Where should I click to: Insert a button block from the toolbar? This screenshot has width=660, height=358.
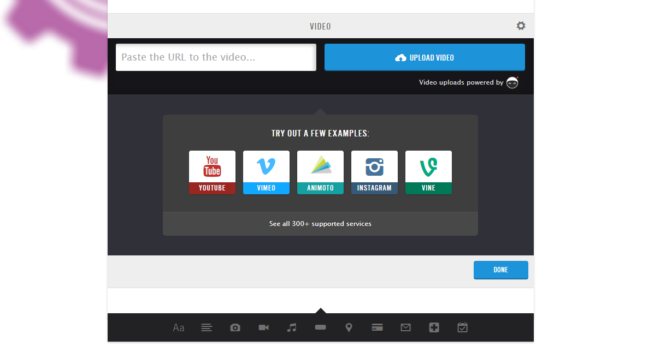pyautogui.click(x=321, y=327)
